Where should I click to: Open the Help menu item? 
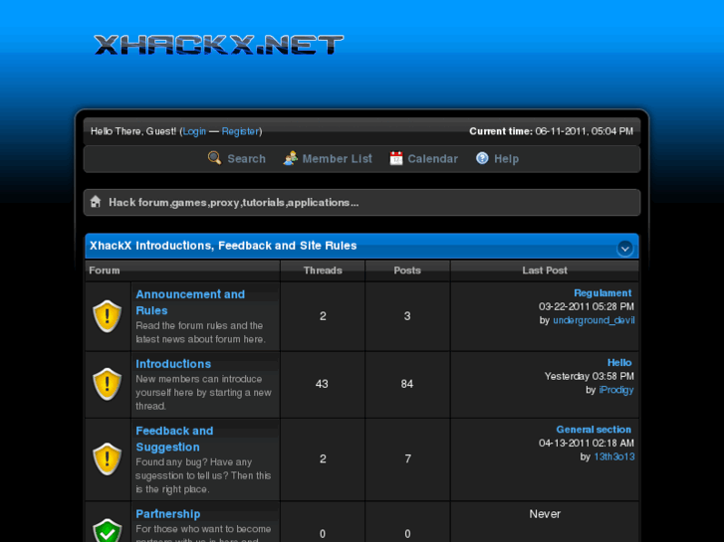click(x=507, y=159)
